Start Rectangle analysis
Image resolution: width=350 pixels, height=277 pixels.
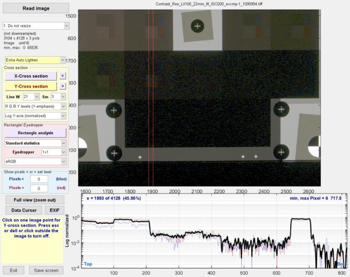tap(35, 133)
